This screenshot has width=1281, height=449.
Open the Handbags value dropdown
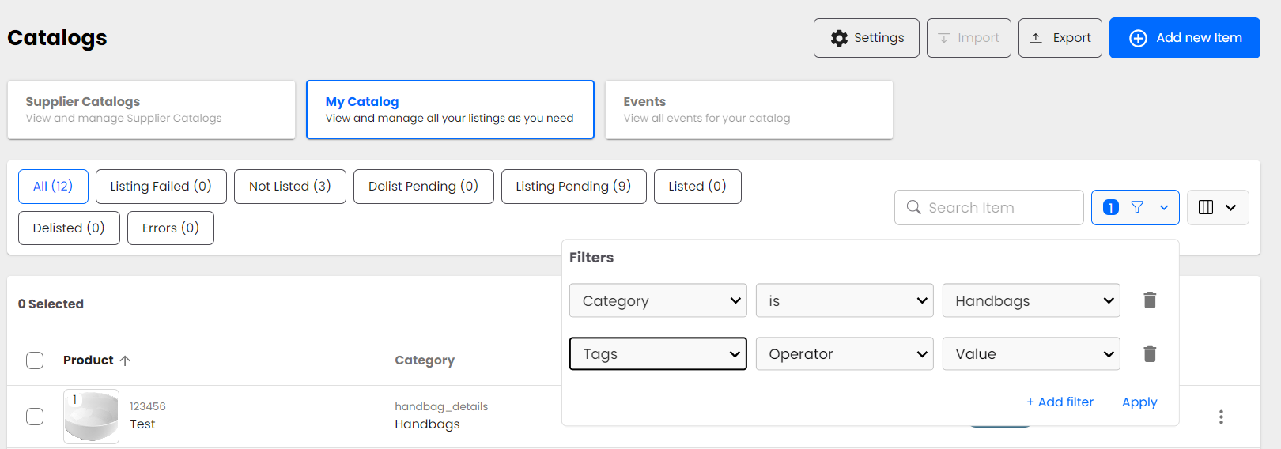[x=1030, y=300]
